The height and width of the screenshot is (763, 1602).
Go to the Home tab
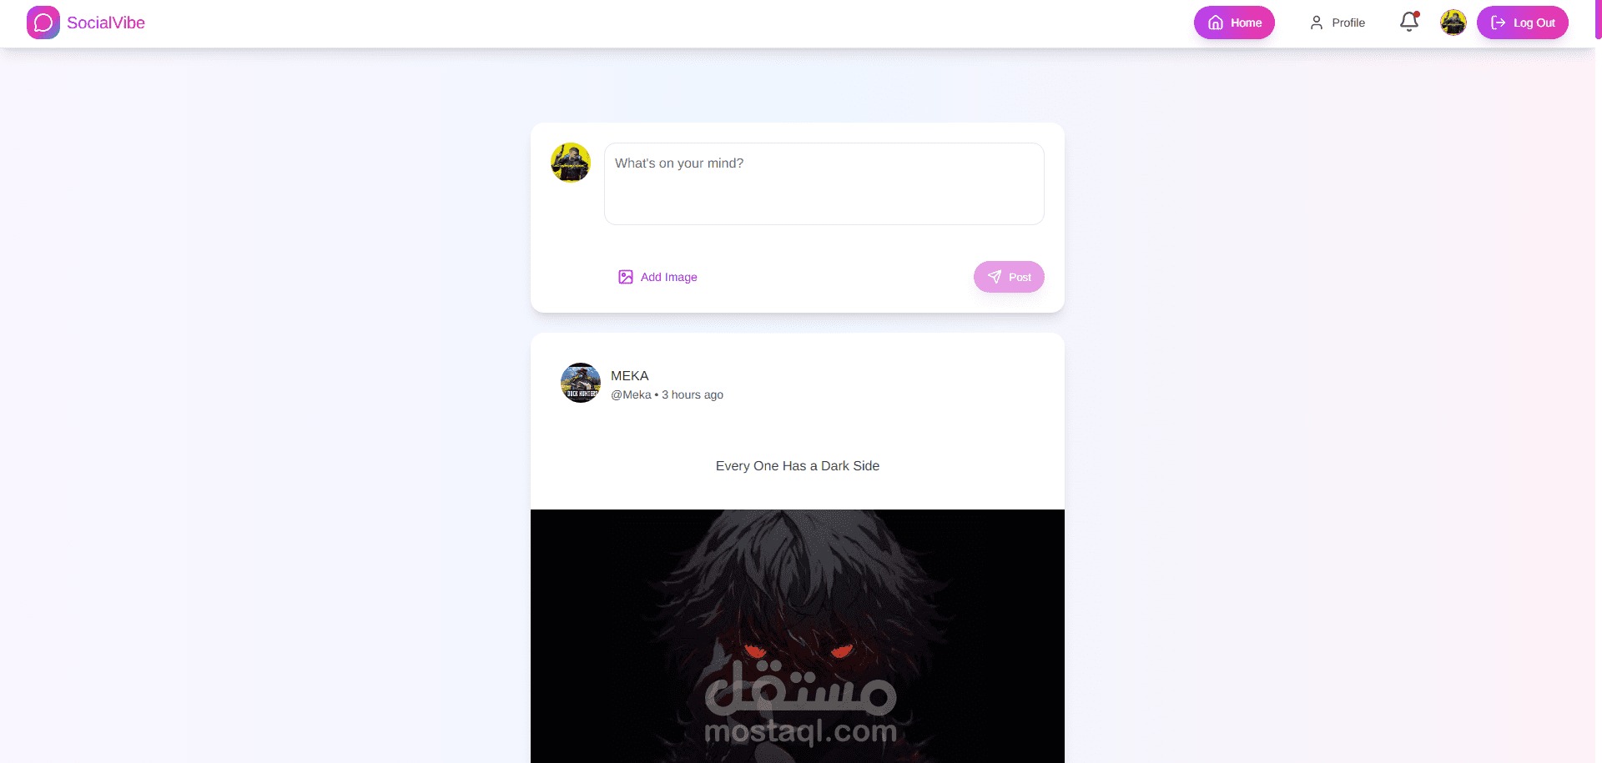coord(1234,23)
